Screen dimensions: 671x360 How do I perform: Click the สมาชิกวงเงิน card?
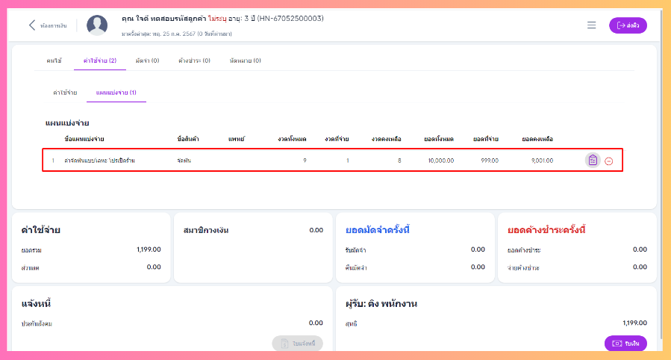[253, 247]
